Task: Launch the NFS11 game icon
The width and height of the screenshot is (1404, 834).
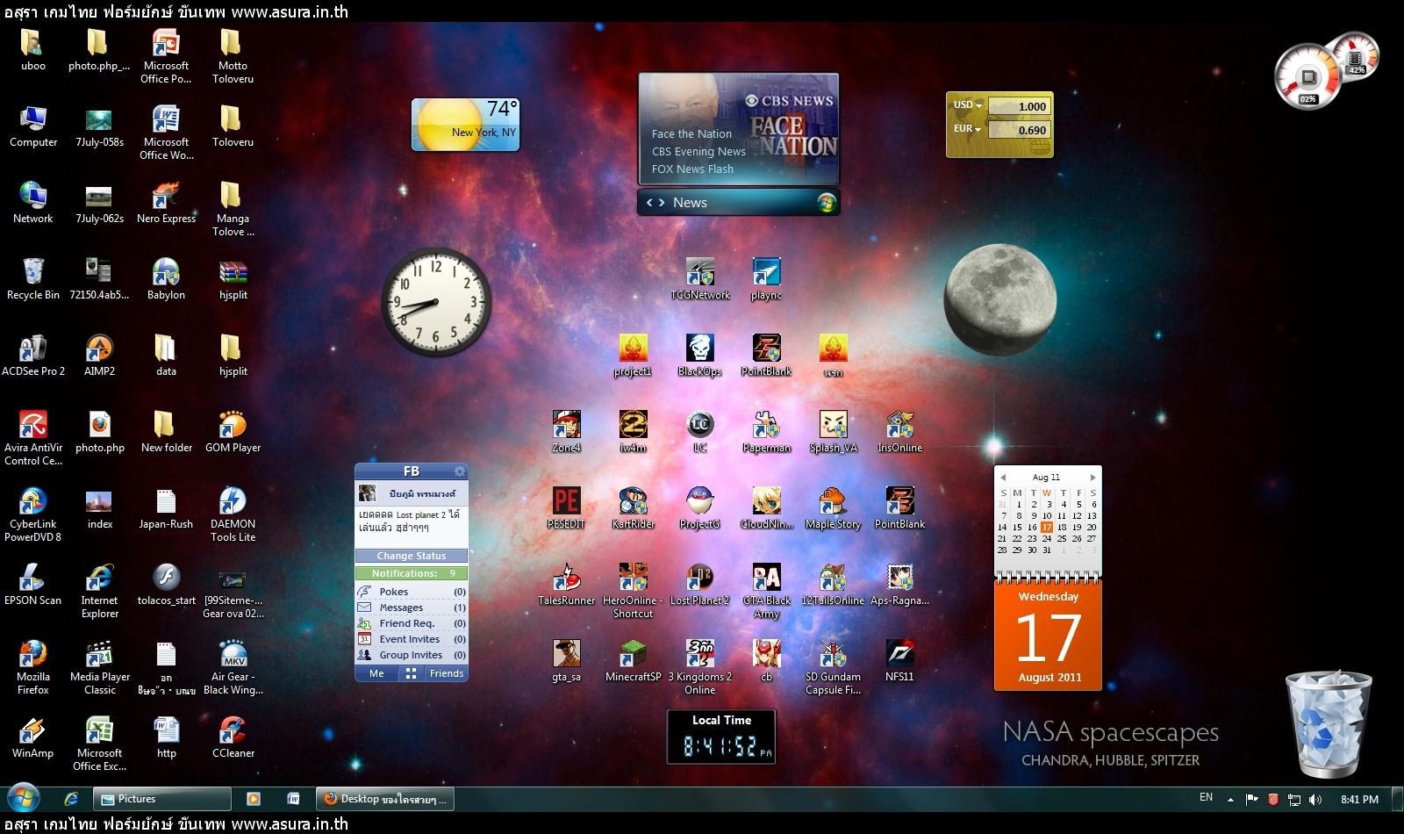Action: [899, 661]
